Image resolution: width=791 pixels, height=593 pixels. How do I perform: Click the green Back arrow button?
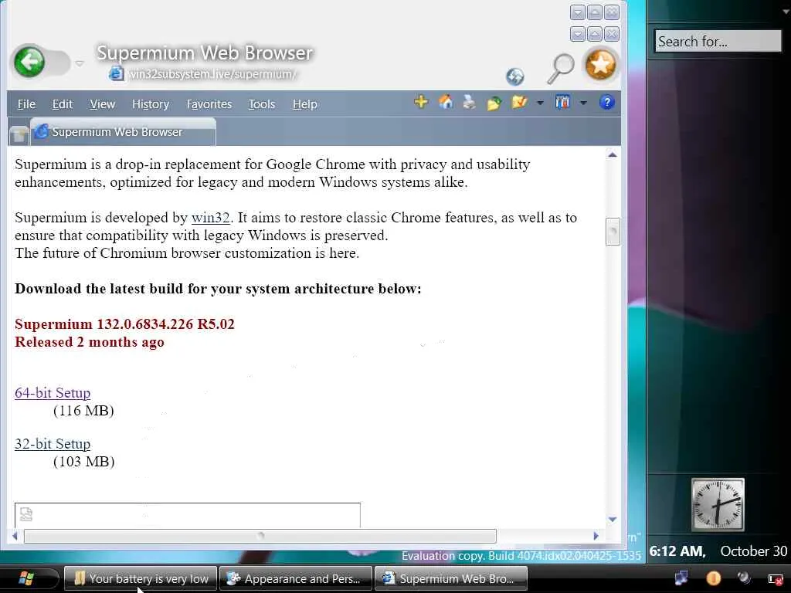click(x=29, y=63)
